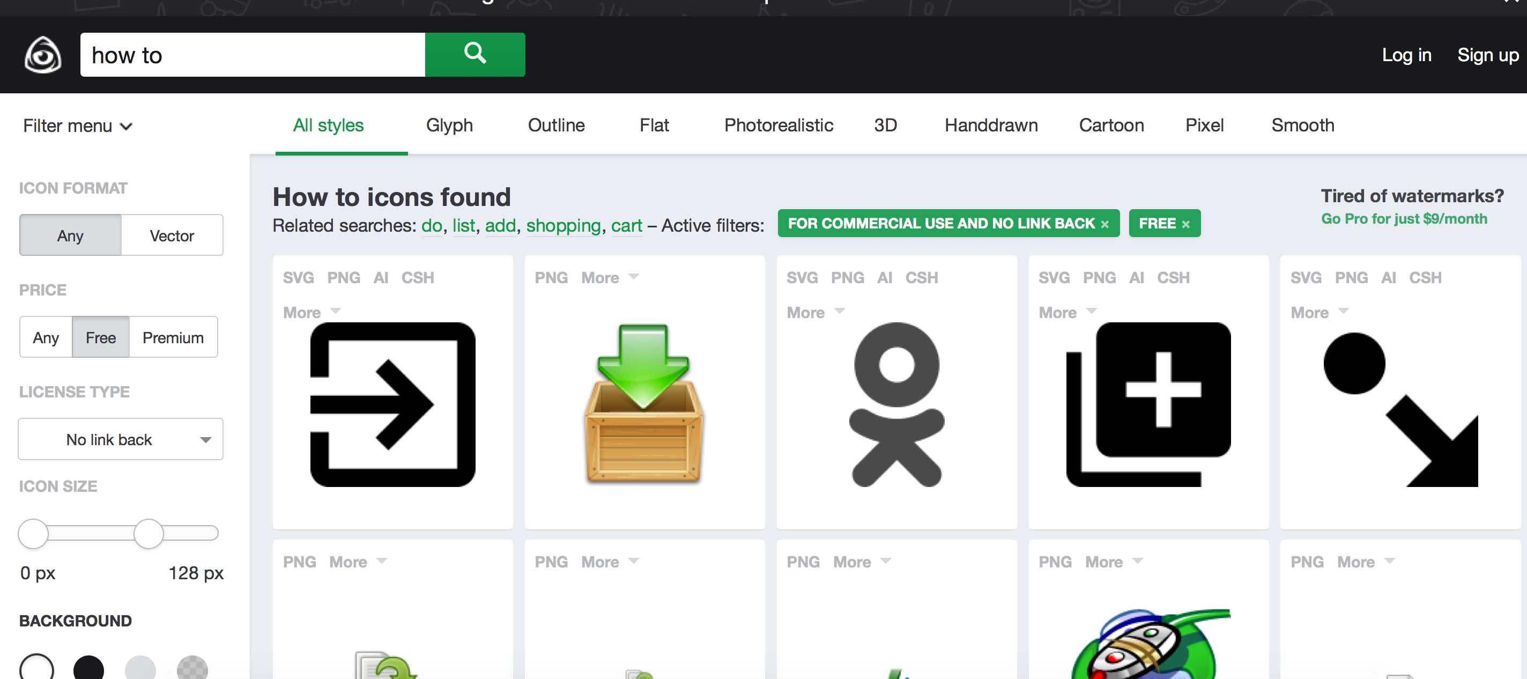Set price filter to Any

[x=46, y=337]
